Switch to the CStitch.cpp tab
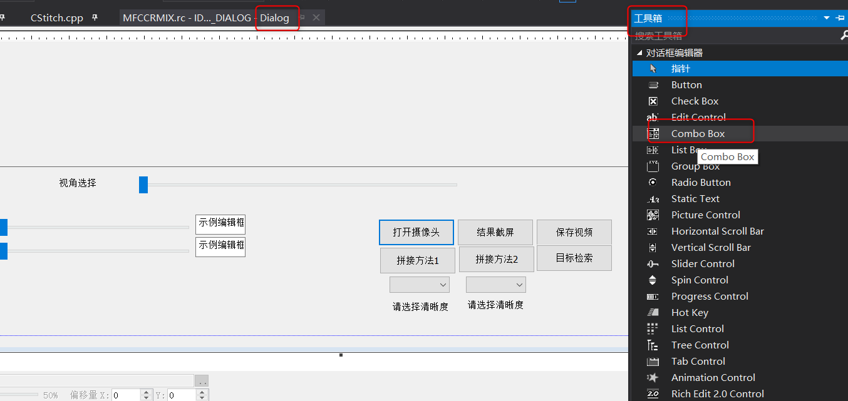The image size is (848, 401). 56,18
